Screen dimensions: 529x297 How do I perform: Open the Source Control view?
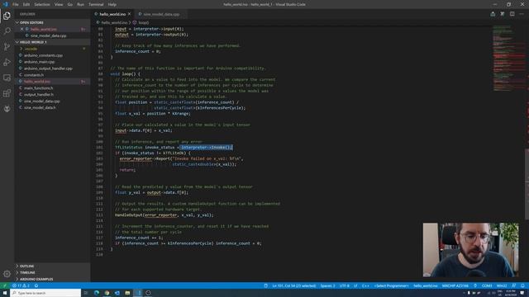pos(7,47)
